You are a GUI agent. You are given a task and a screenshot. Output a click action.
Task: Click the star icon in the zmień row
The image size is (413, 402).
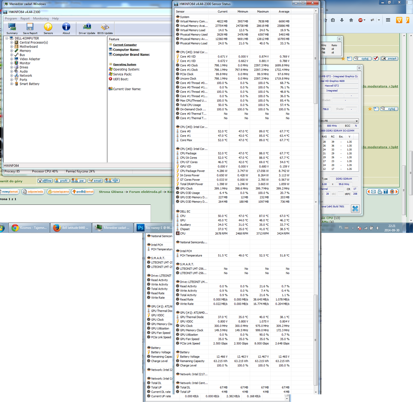pos(343,59)
